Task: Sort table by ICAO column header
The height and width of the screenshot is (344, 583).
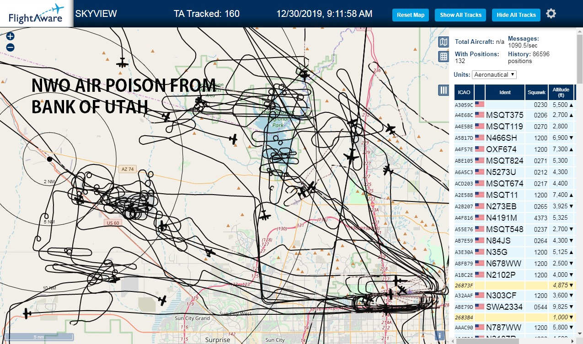Action: click(464, 92)
